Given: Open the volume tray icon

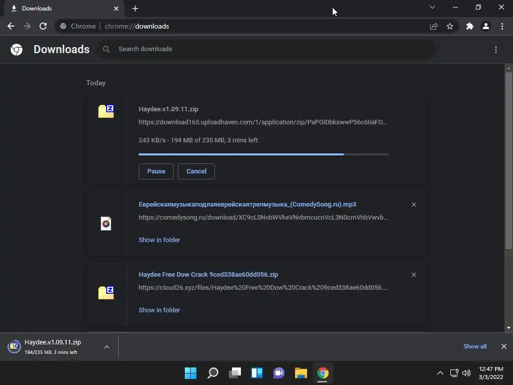Looking at the screenshot, I should click(x=466, y=373).
